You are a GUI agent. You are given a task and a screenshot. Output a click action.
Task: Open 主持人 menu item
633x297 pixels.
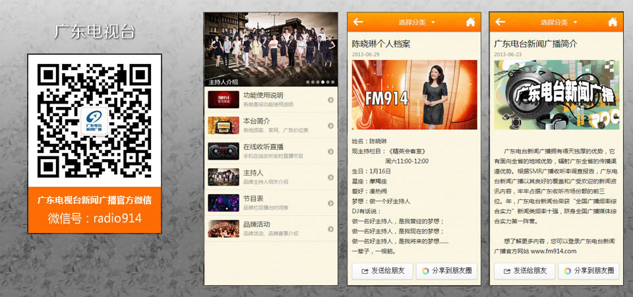point(271,177)
